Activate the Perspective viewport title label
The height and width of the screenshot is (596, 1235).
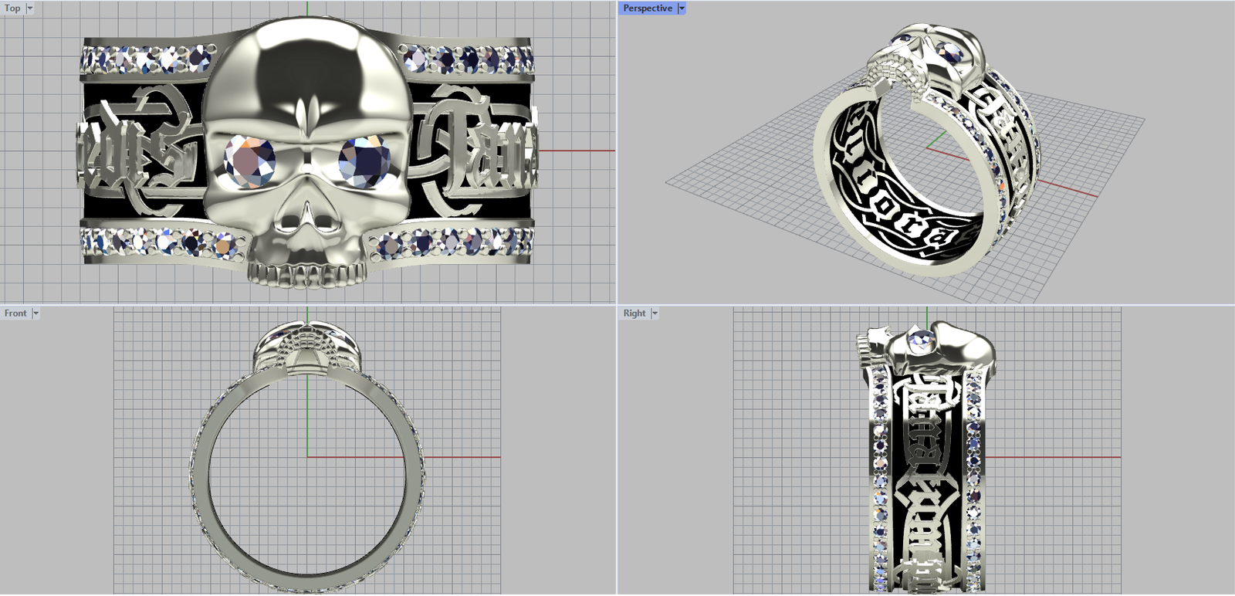(647, 8)
